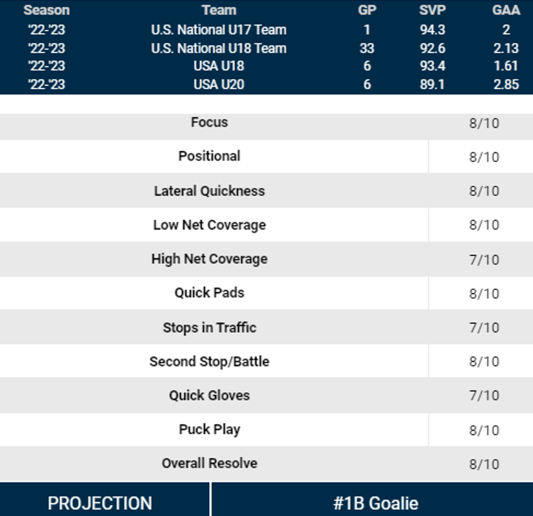
Task: Select the Stops in Traffic label
Action: (209, 328)
